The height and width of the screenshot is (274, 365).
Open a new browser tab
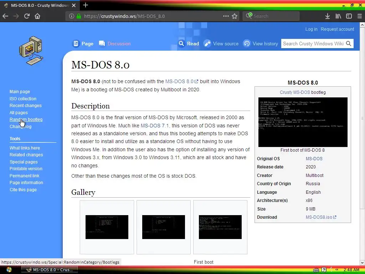pyautogui.click(x=86, y=5)
